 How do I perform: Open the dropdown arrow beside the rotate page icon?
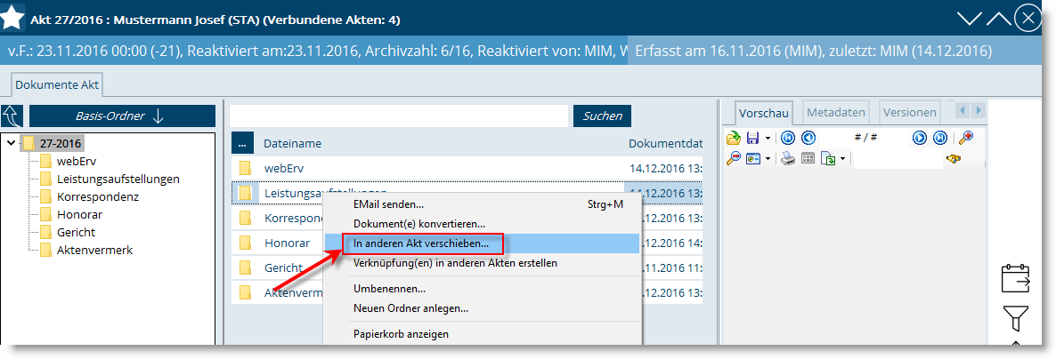pos(841,159)
